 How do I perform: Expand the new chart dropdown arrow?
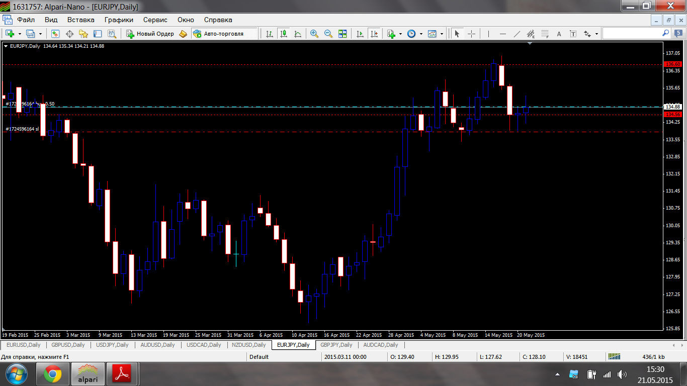[x=20, y=34]
